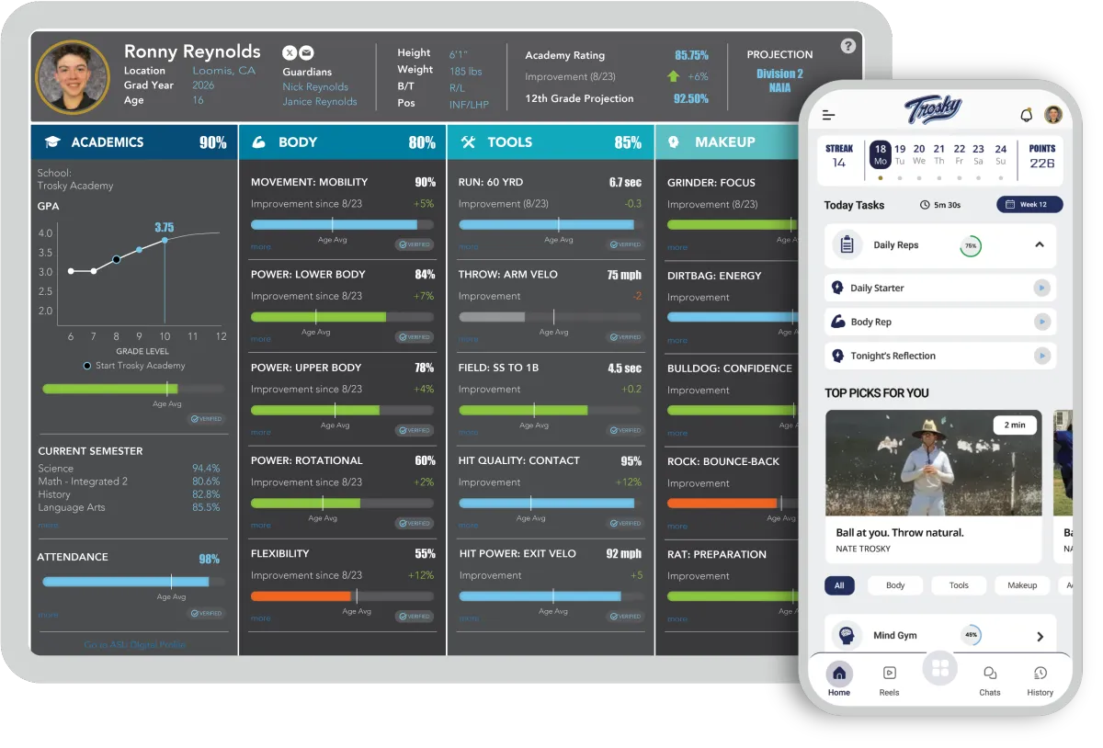Click the "STREAK 14" counter
This screenshot has width=1103, height=748.
839,156
